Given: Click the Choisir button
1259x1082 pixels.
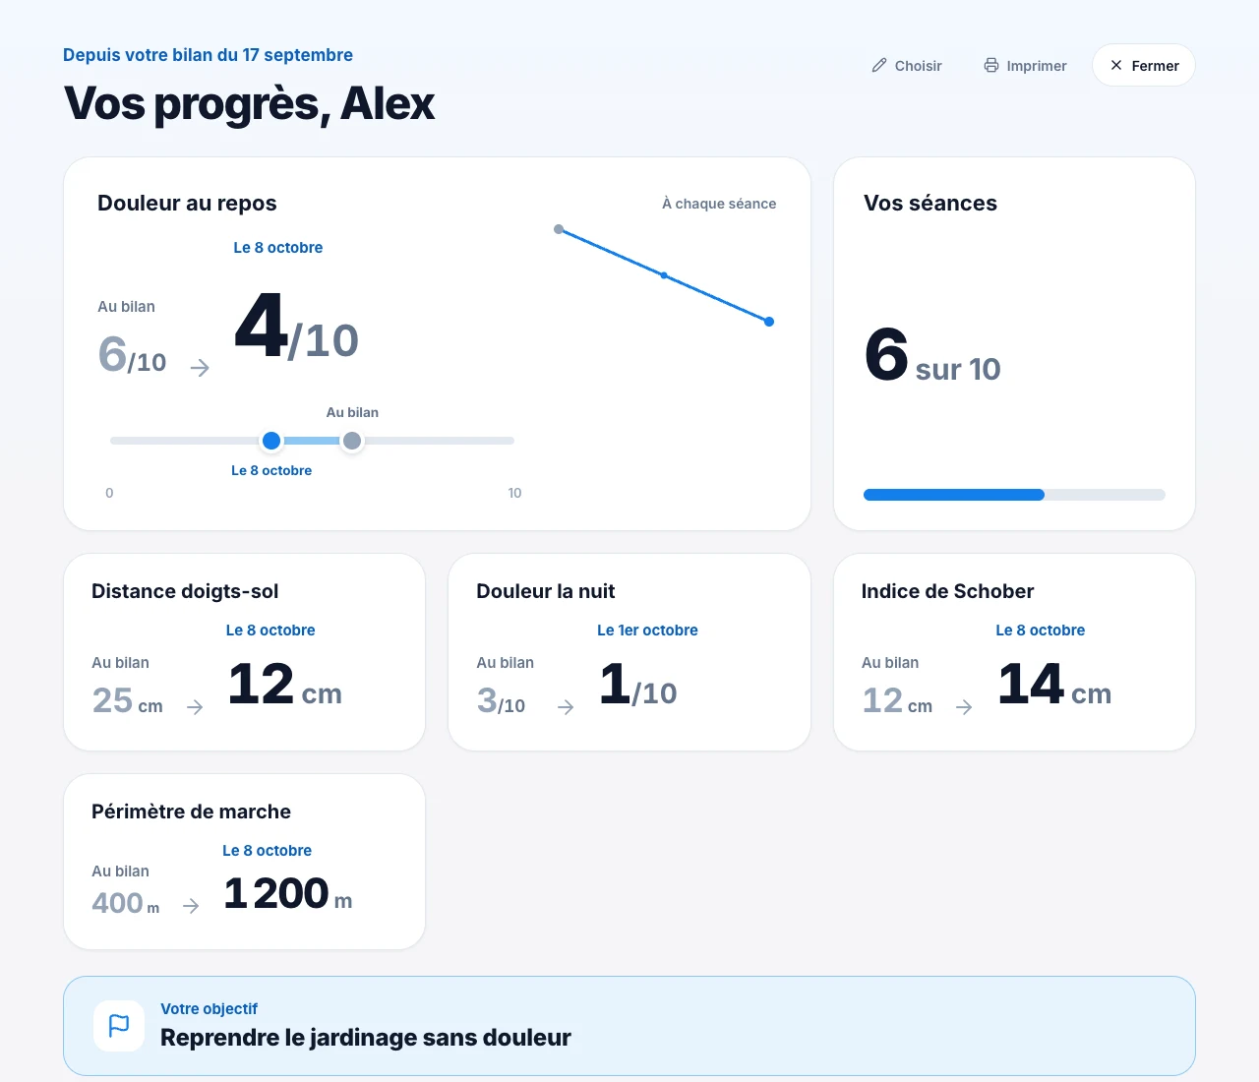Looking at the screenshot, I should click(907, 65).
